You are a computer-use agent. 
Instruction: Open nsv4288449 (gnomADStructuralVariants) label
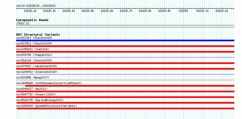coord(46,106)
